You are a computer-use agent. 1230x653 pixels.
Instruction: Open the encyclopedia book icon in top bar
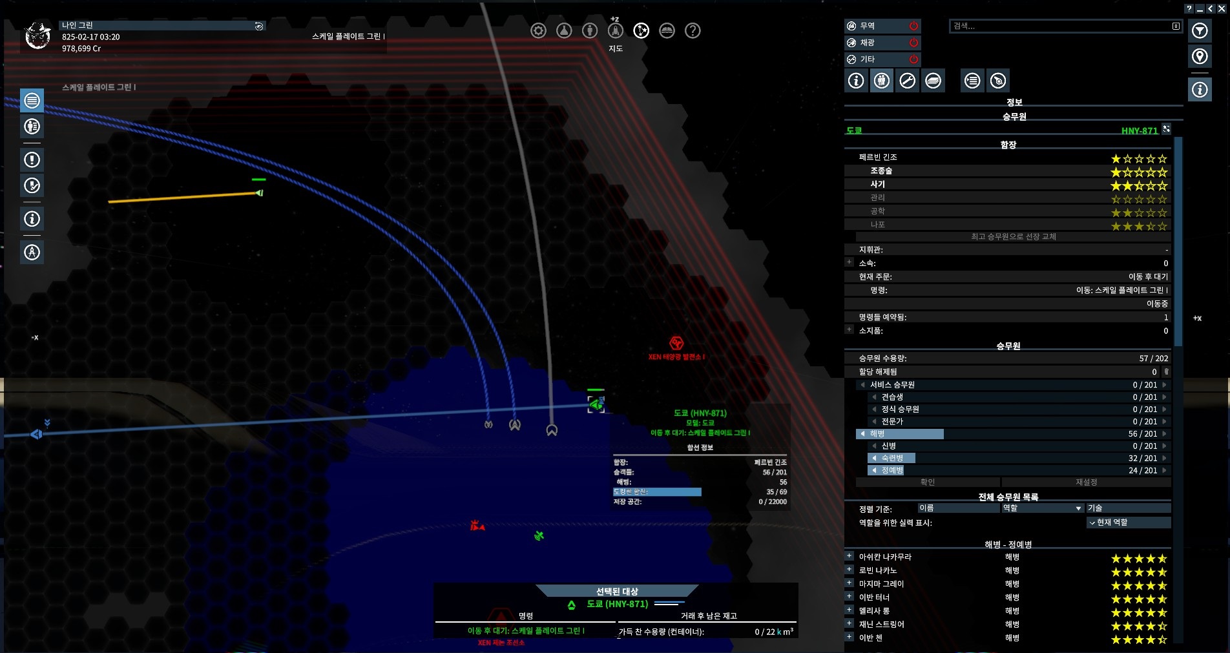(667, 30)
